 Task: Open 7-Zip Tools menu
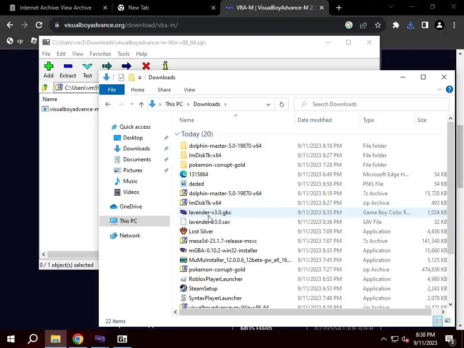coord(123,54)
